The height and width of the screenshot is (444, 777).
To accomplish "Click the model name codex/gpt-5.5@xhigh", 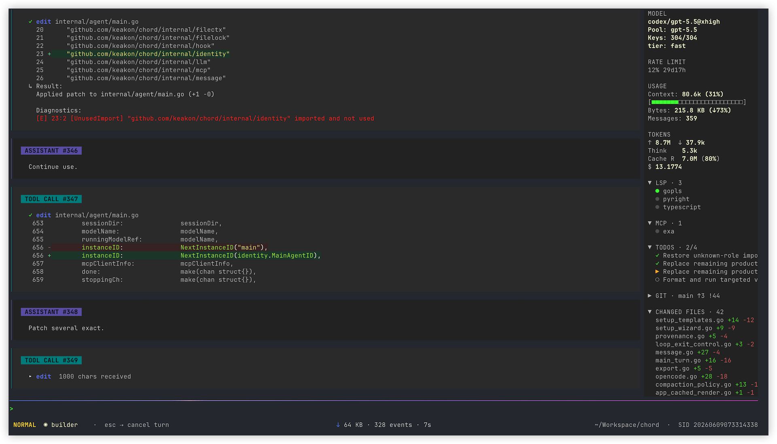I will [x=684, y=22].
